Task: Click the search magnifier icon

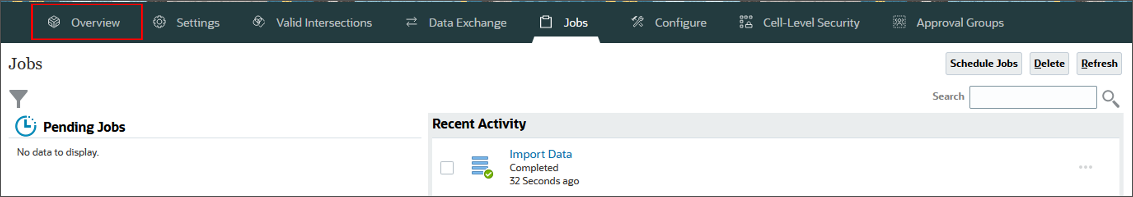Action: (x=1111, y=98)
